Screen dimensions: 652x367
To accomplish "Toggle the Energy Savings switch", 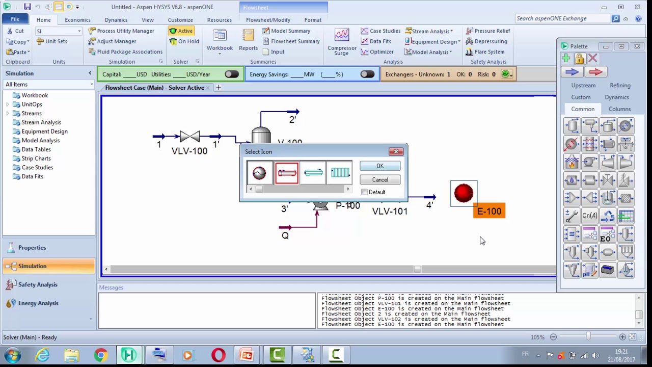I will click(x=367, y=74).
